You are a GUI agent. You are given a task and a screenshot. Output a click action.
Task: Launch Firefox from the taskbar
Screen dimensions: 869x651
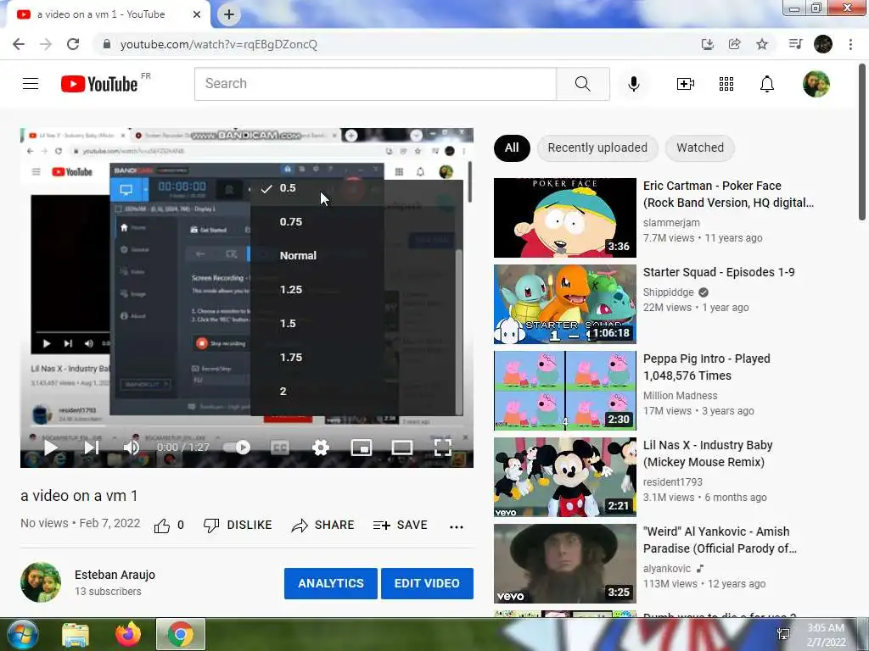coord(128,634)
